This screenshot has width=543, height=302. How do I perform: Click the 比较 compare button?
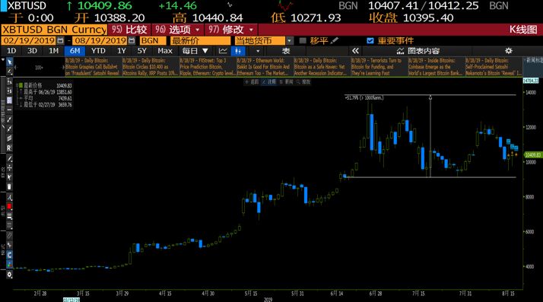(x=129, y=30)
